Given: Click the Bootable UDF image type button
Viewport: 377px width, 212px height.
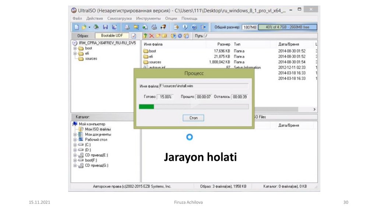Looking at the screenshot, I should [x=112, y=36].
